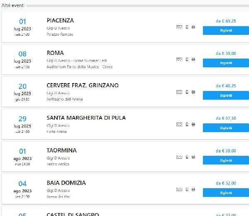This screenshot has width=249, height=216.
Task: Click the mobile ticket icon for Taormina
Action: coord(187,157)
